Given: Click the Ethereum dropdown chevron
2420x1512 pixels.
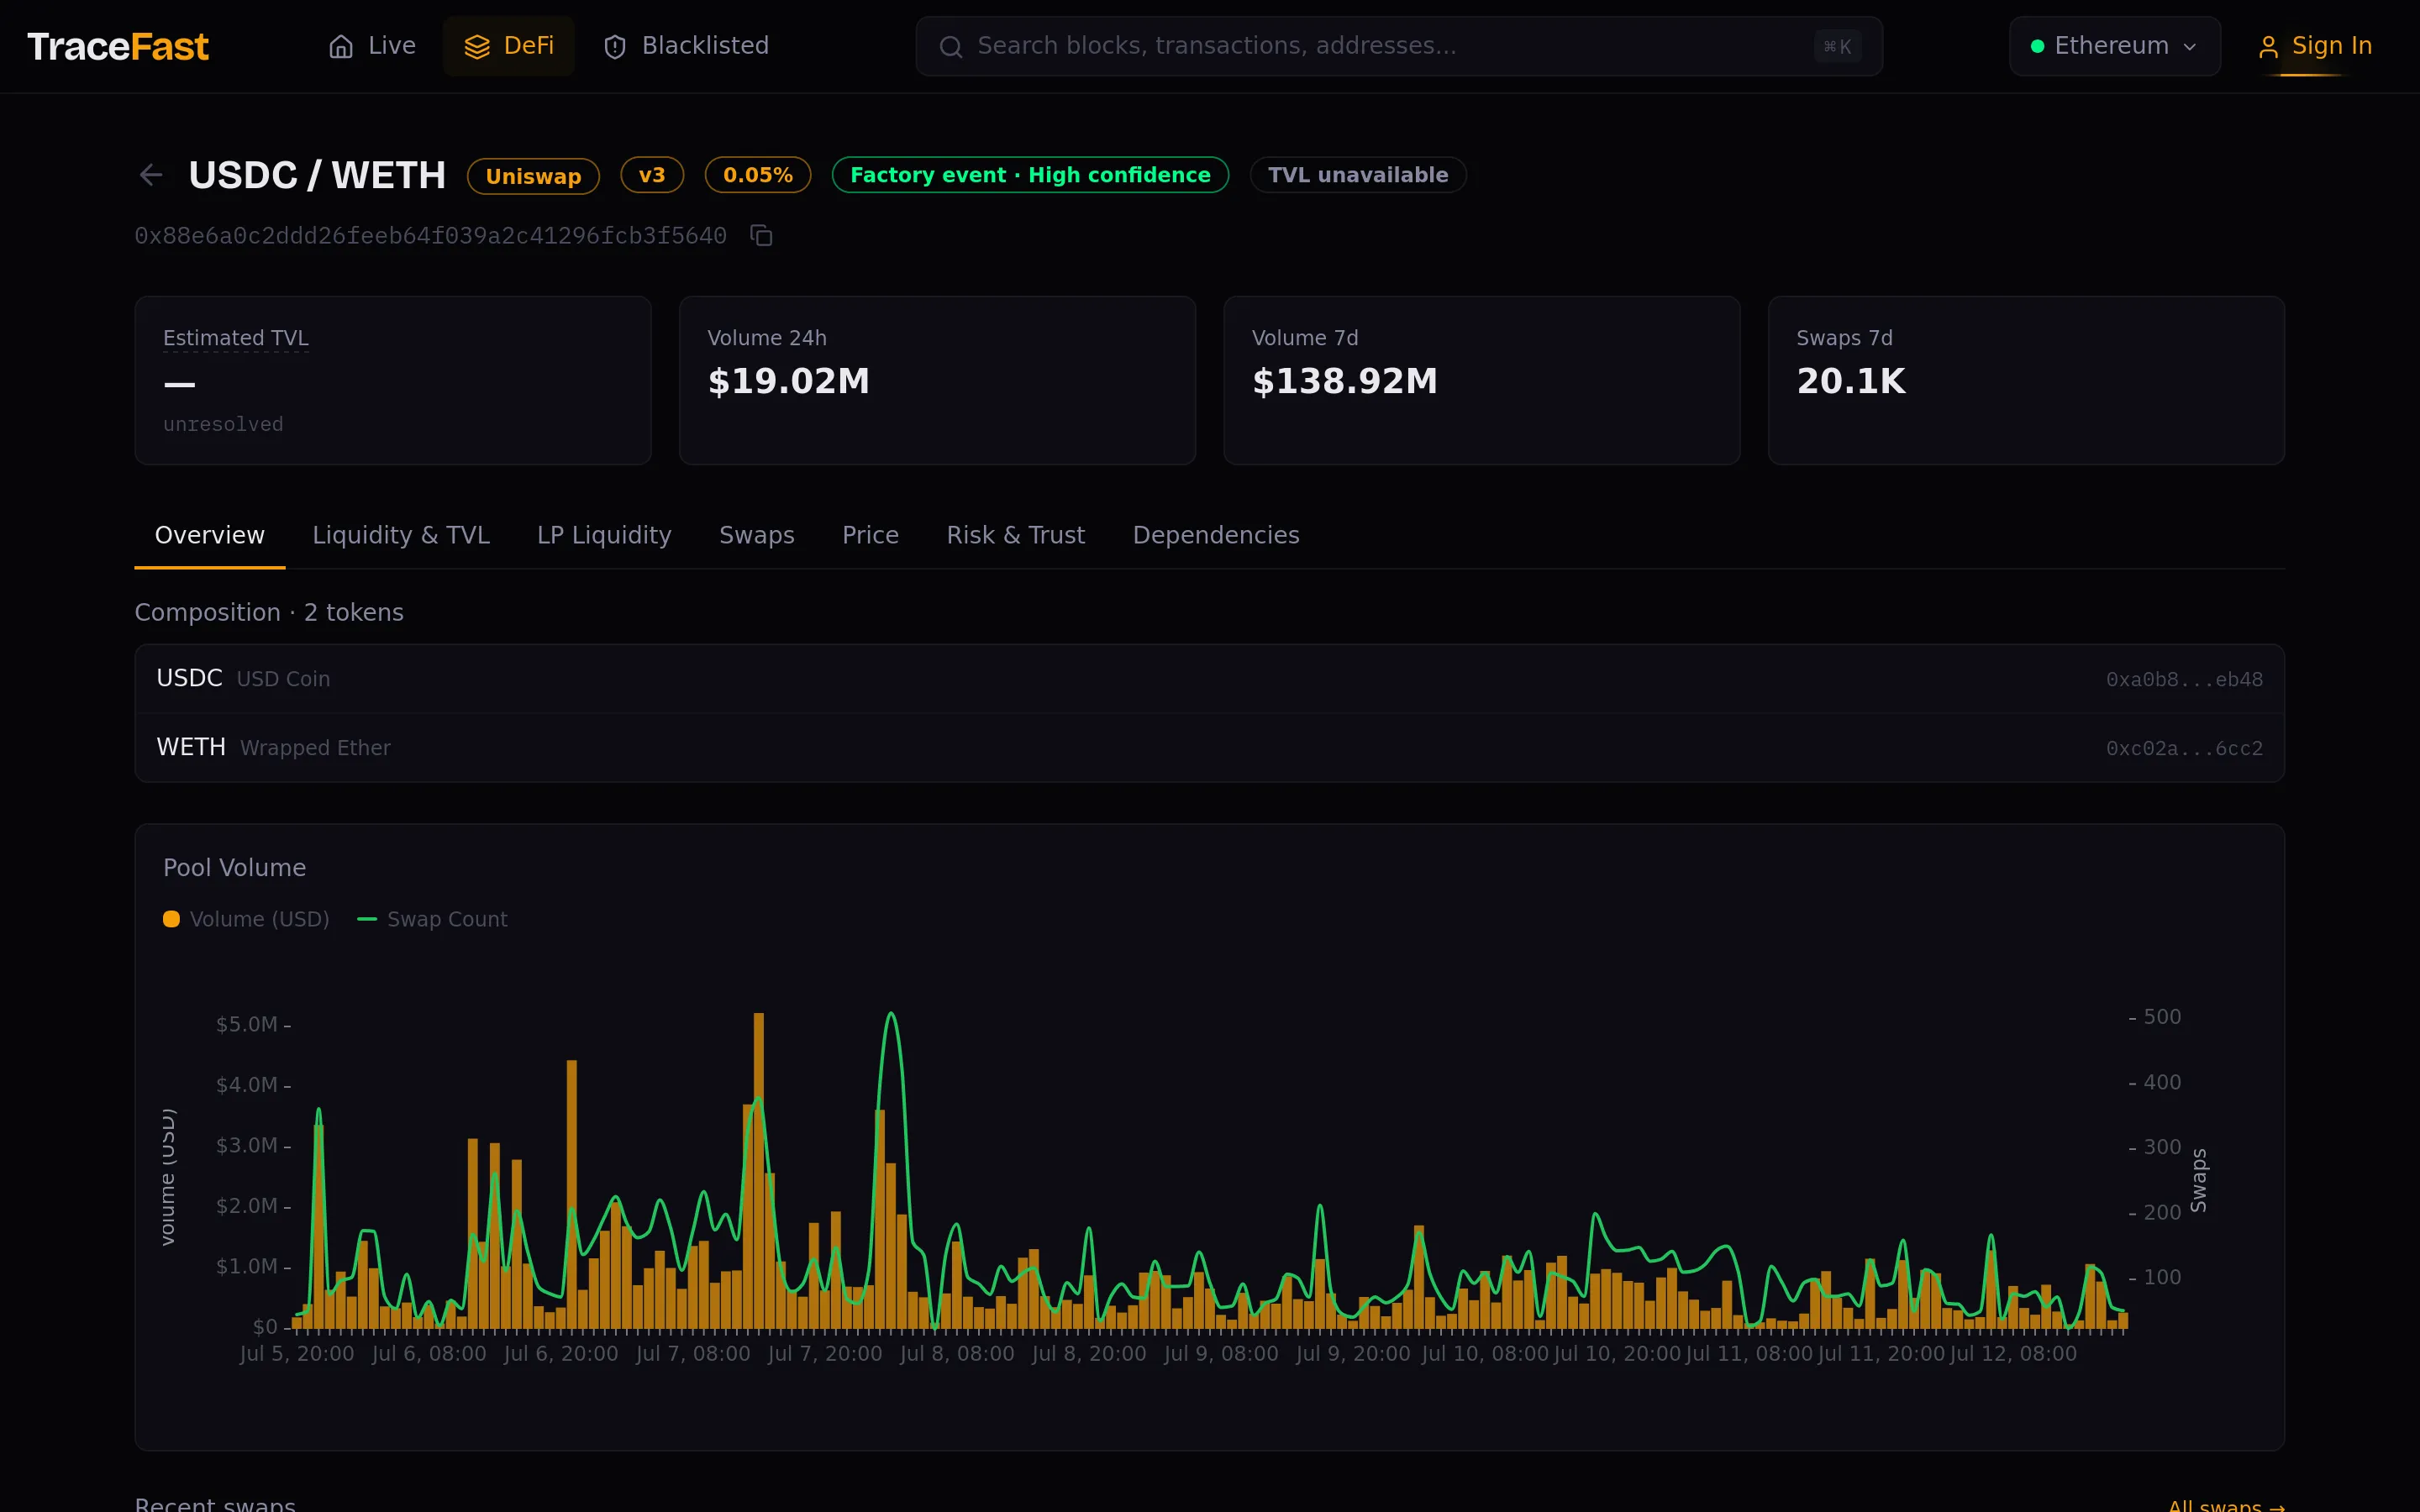Looking at the screenshot, I should pyautogui.click(x=2190, y=47).
